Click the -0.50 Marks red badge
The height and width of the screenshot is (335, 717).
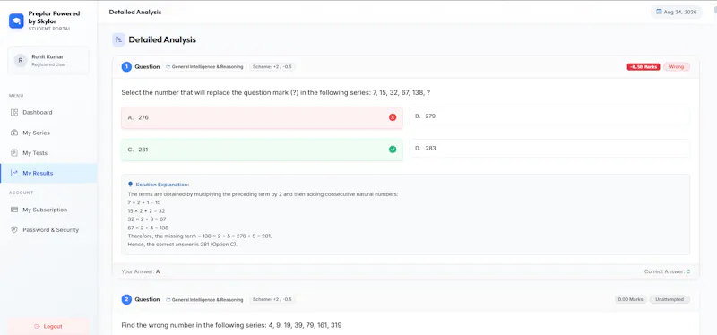click(x=644, y=66)
